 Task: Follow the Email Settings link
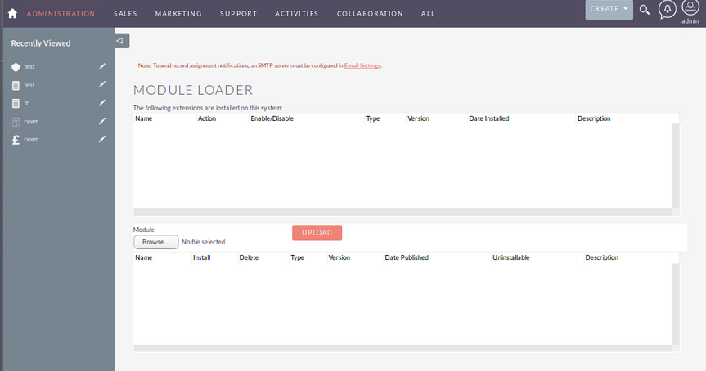[362, 65]
